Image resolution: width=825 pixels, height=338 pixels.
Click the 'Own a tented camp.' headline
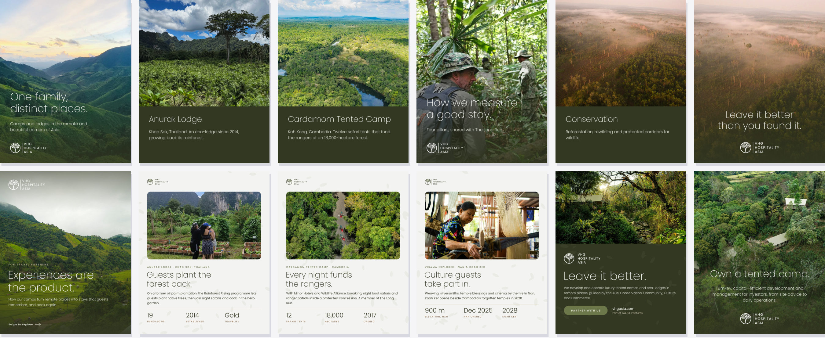coord(759,274)
